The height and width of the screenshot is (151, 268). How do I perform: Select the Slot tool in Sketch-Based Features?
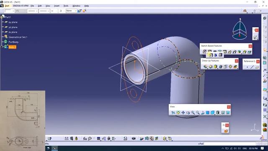234,52
